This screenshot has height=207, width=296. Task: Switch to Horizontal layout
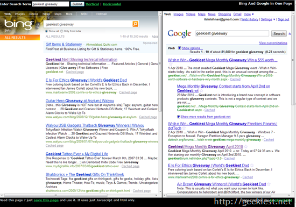(112, 4)
